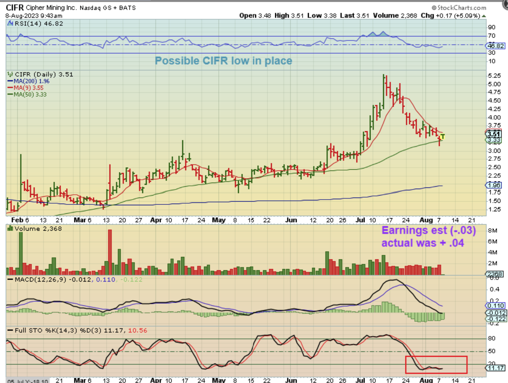This screenshot has width=508, height=383.
Task: Select the "CIFR (Daily) 3.51" legend entry
Action: tap(40, 74)
